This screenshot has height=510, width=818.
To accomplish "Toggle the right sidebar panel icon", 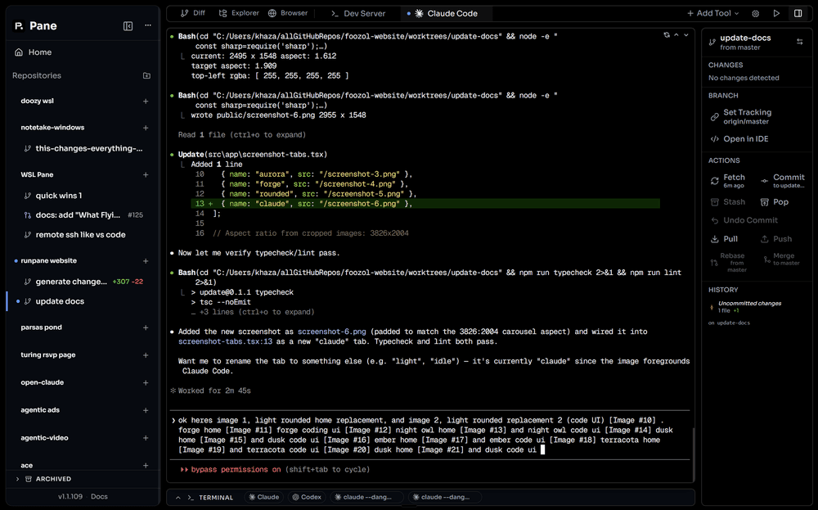I will (x=795, y=13).
